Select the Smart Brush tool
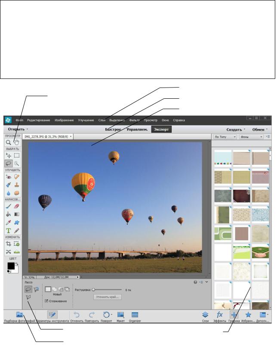Viewport: 280px width, 348px height. [9, 185]
